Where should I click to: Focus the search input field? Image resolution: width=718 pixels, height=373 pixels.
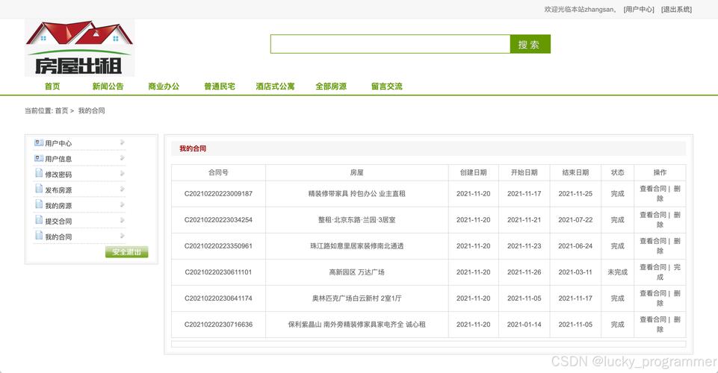[390, 44]
